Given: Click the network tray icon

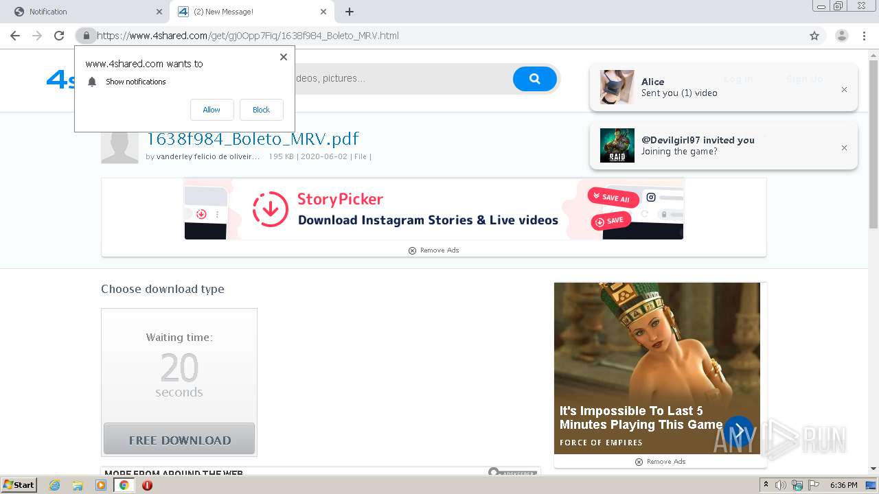Looking at the screenshot, I should tap(797, 485).
